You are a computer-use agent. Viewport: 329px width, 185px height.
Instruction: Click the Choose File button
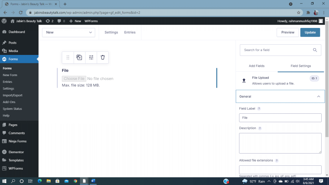74,79
